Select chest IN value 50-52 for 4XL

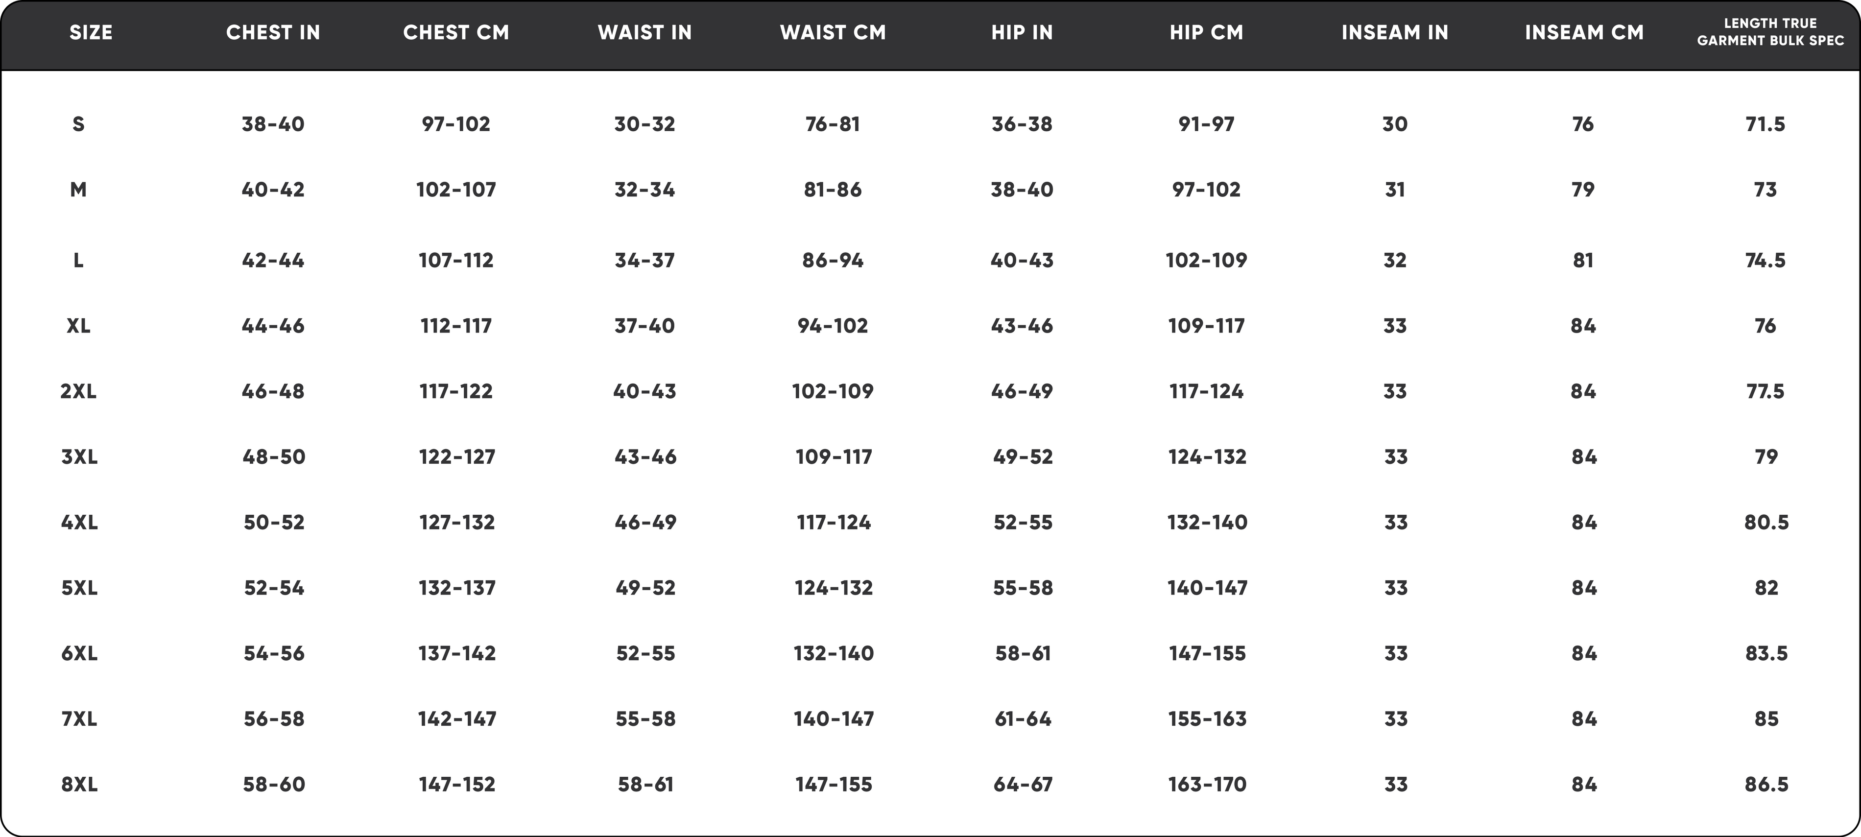274,522
